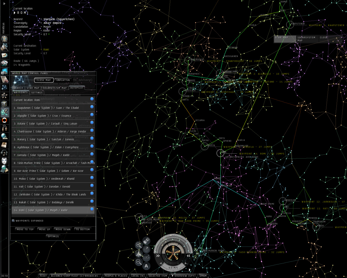Image resolution: width=347 pixels, height=278 pixels.
Task: Open the Local [9] chat tab
Action: click(138, 276)
